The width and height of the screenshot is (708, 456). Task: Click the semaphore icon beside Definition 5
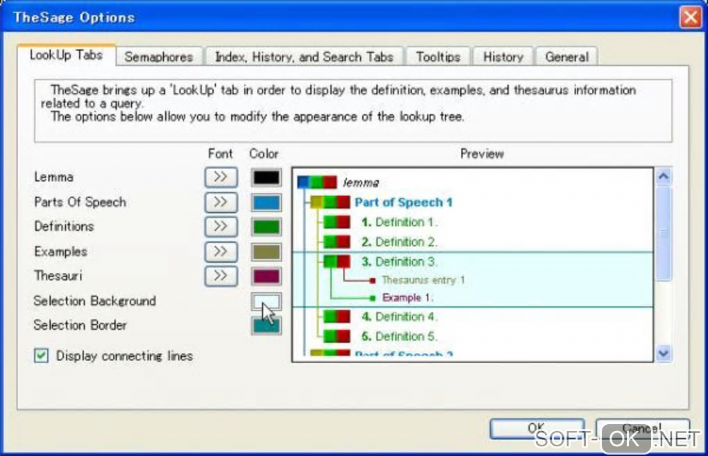point(337,337)
